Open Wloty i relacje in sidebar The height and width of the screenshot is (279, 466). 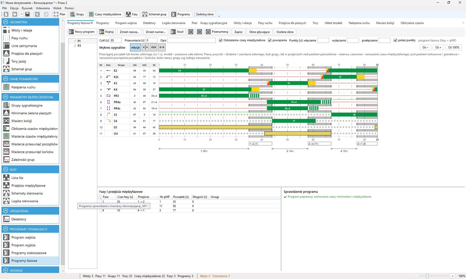[x=31, y=30]
